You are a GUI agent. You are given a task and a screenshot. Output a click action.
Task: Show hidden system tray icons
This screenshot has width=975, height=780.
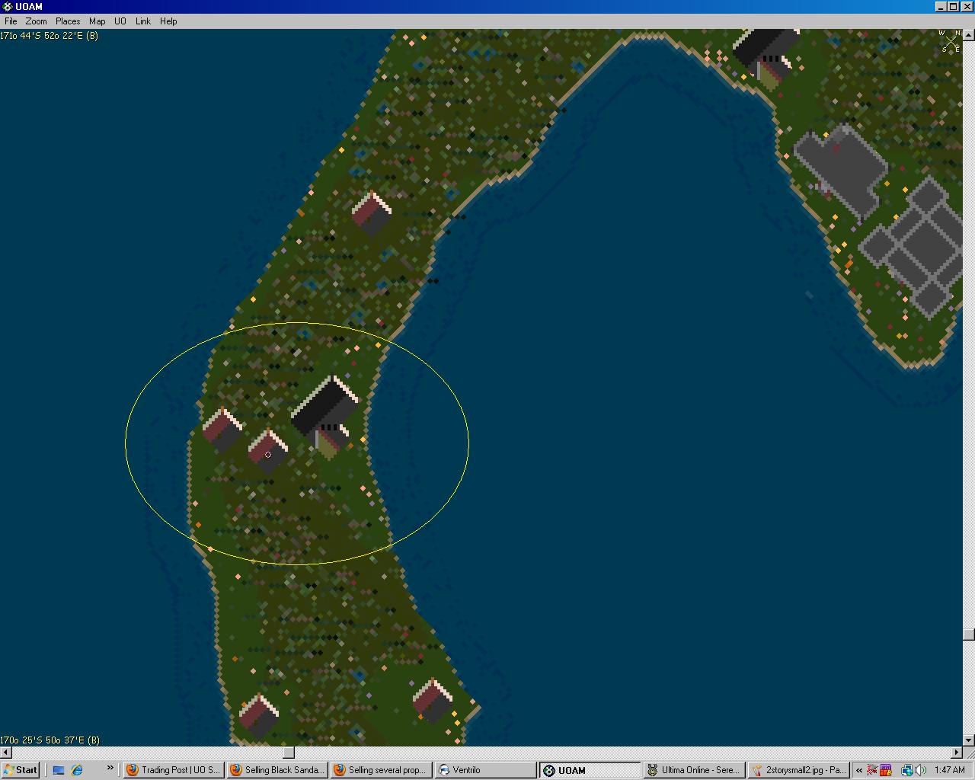pyautogui.click(x=859, y=770)
